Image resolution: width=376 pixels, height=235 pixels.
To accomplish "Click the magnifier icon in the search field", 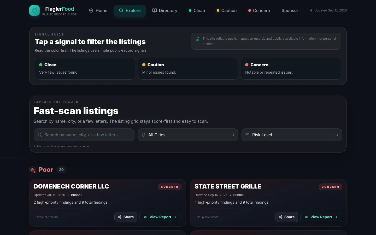I will (40, 135).
